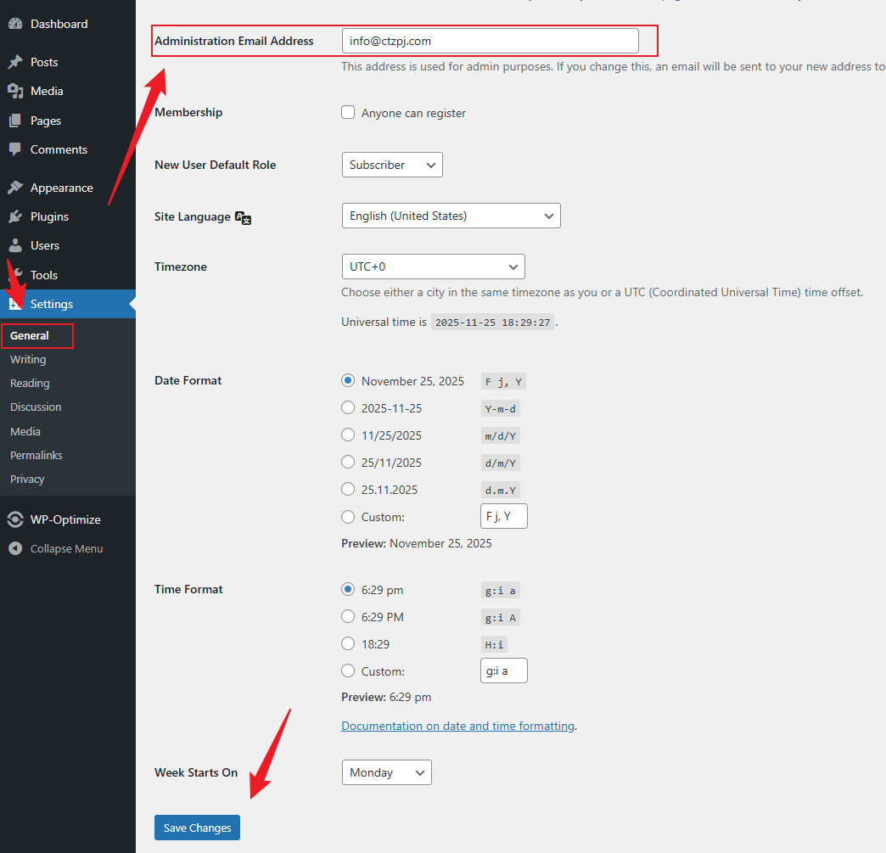This screenshot has height=853, width=886.
Task: Open the New User Default Role dropdown
Action: click(391, 165)
